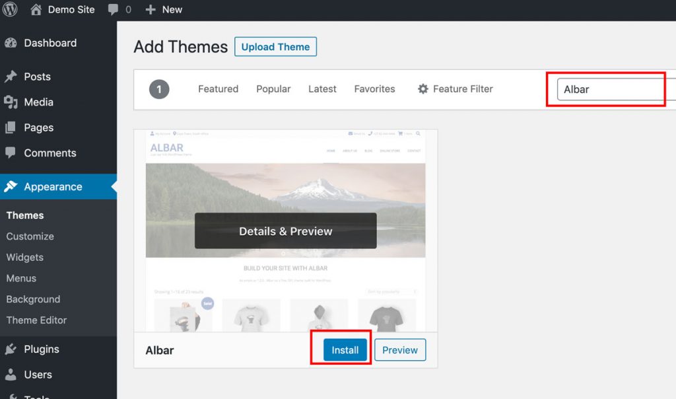This screenshot has height=399, width=676.
Task: Open the Customize submenu item
Action: tap(30, 236)
